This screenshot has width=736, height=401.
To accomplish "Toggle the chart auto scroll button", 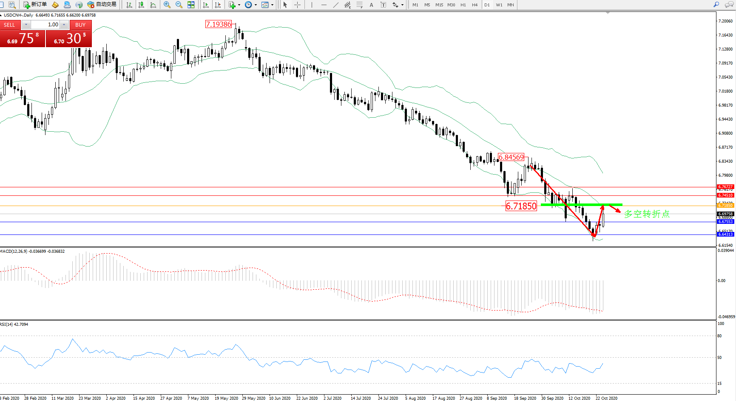I will pyautogui.click(x=206, y=5).
